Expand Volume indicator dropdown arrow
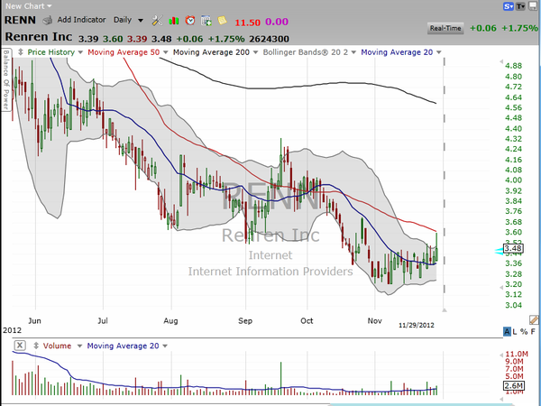This screenshot has width=541, height=406. (79, 346)
